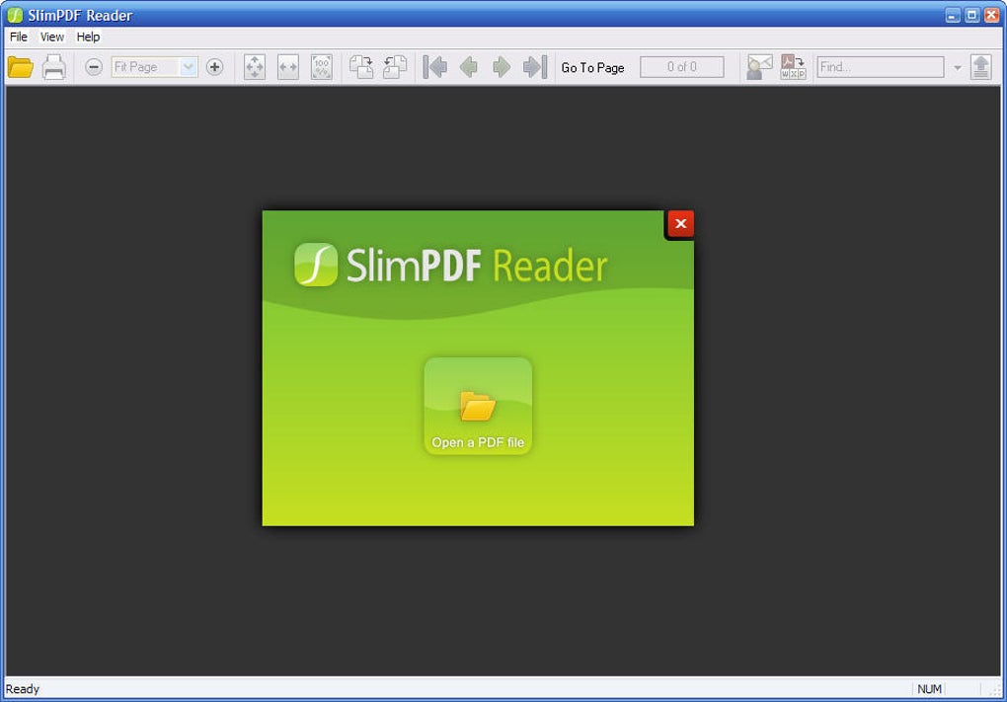Viewport: 1007px width, 702px height.
Task: Go to the previous page arrow
Action: (x=469, y=67)
